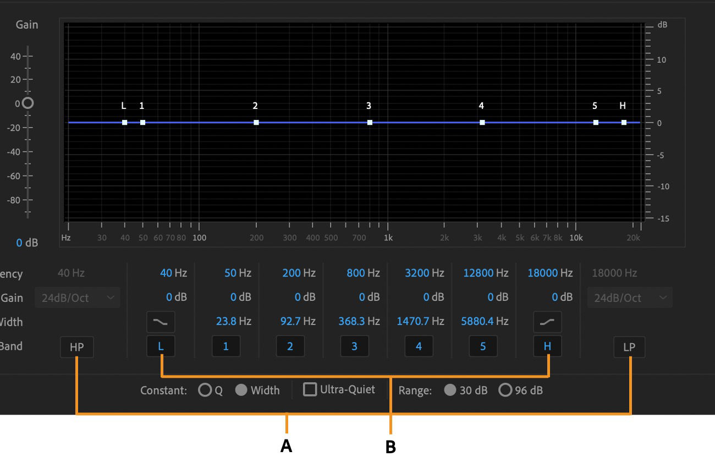The image size is (715, 462).
Task: Toggle EQ band 5
Action: coord(483,346)
